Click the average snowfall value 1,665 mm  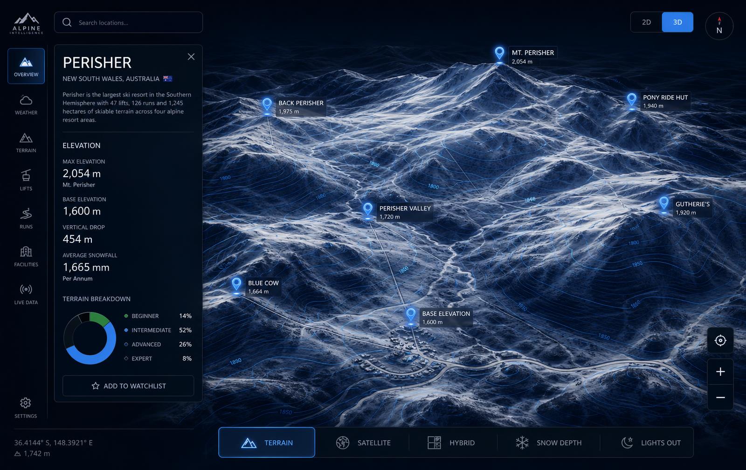tap(86, 267)
